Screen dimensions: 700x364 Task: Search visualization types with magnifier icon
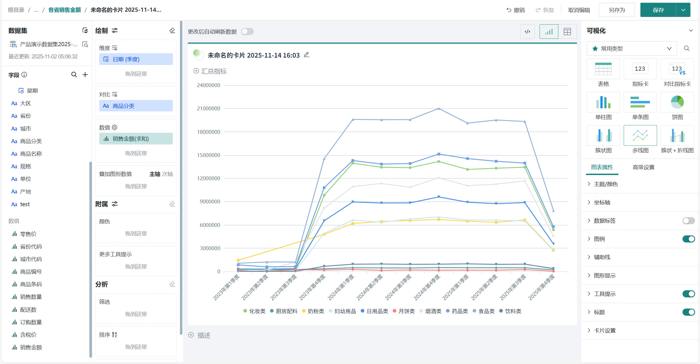coord(687,48)
